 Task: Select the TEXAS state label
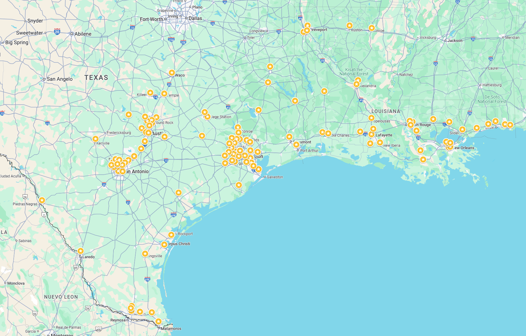[96, 78]
